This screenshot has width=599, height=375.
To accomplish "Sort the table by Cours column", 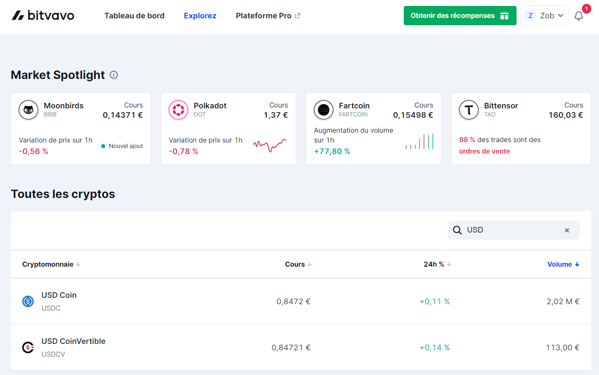I will pos(298,264).
